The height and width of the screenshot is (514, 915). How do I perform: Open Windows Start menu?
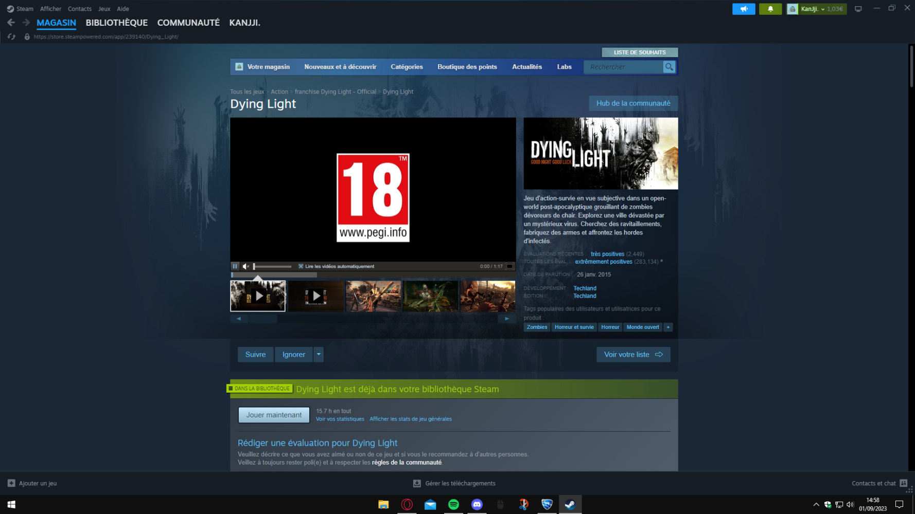point(11,505)
